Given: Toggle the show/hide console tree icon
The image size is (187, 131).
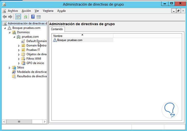Looking at the screenshot, I should coord(18,17).
